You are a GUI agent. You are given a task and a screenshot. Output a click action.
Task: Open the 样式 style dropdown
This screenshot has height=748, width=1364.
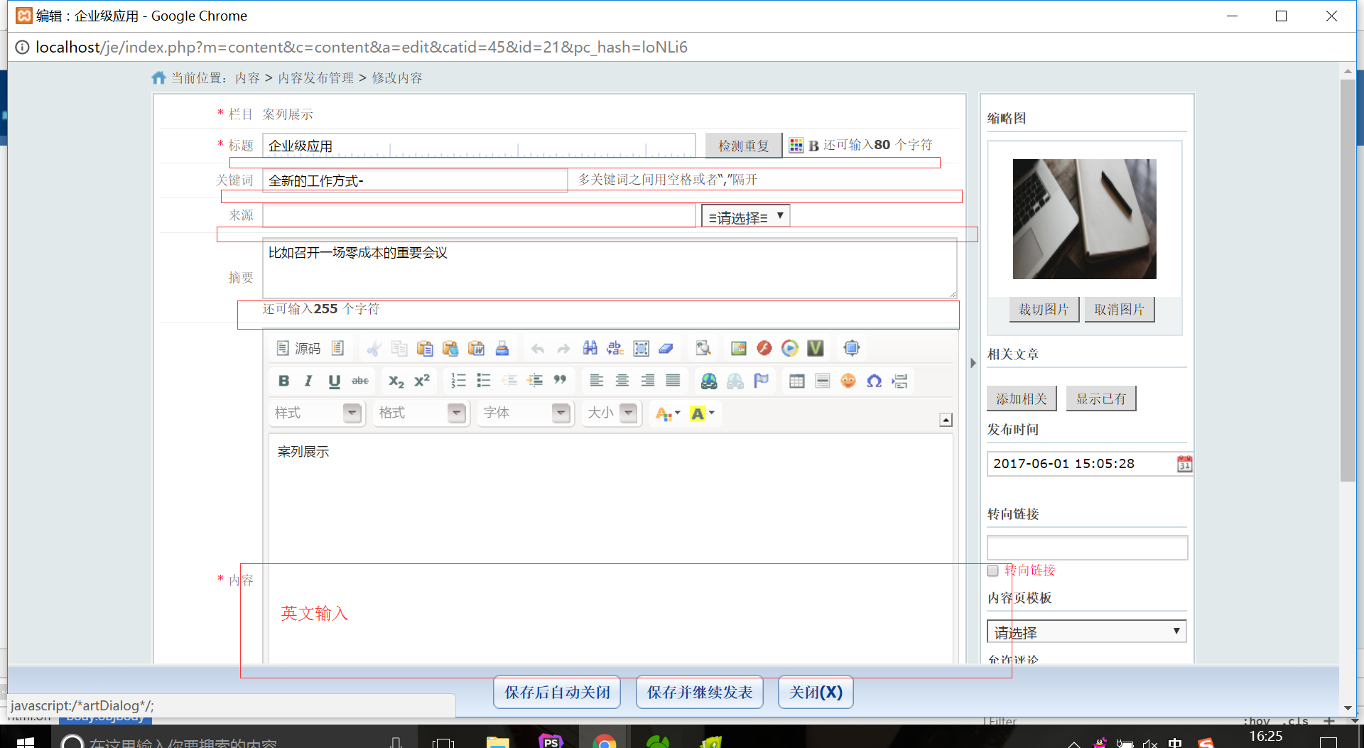pos(317,413)
